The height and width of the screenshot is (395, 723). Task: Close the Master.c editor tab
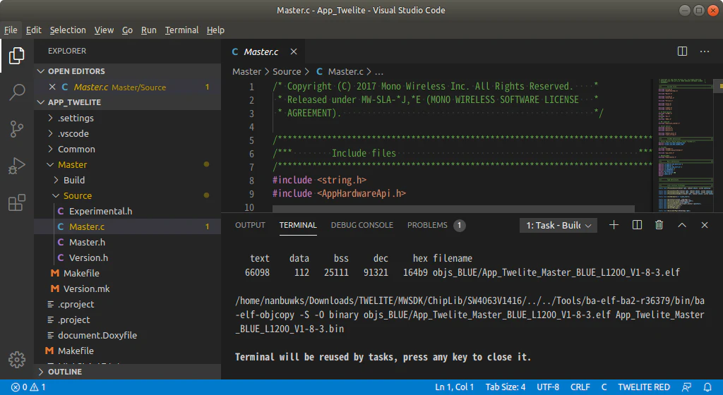tap(294, 51)
